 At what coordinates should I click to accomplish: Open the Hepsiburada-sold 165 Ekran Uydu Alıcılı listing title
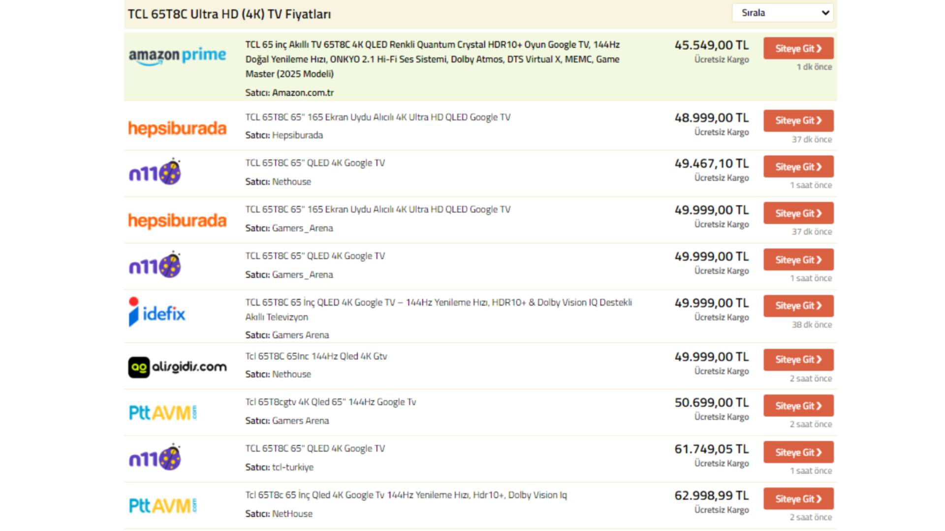pos(378,118)
